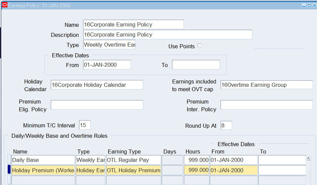317x185 pixels.
Task: Click the Round Up At field
Action: [x=226, y=126]
